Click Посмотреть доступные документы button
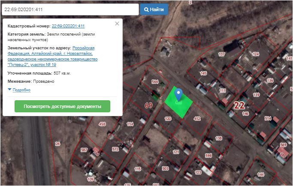This screenshot has width=293, height=186. 62,106
